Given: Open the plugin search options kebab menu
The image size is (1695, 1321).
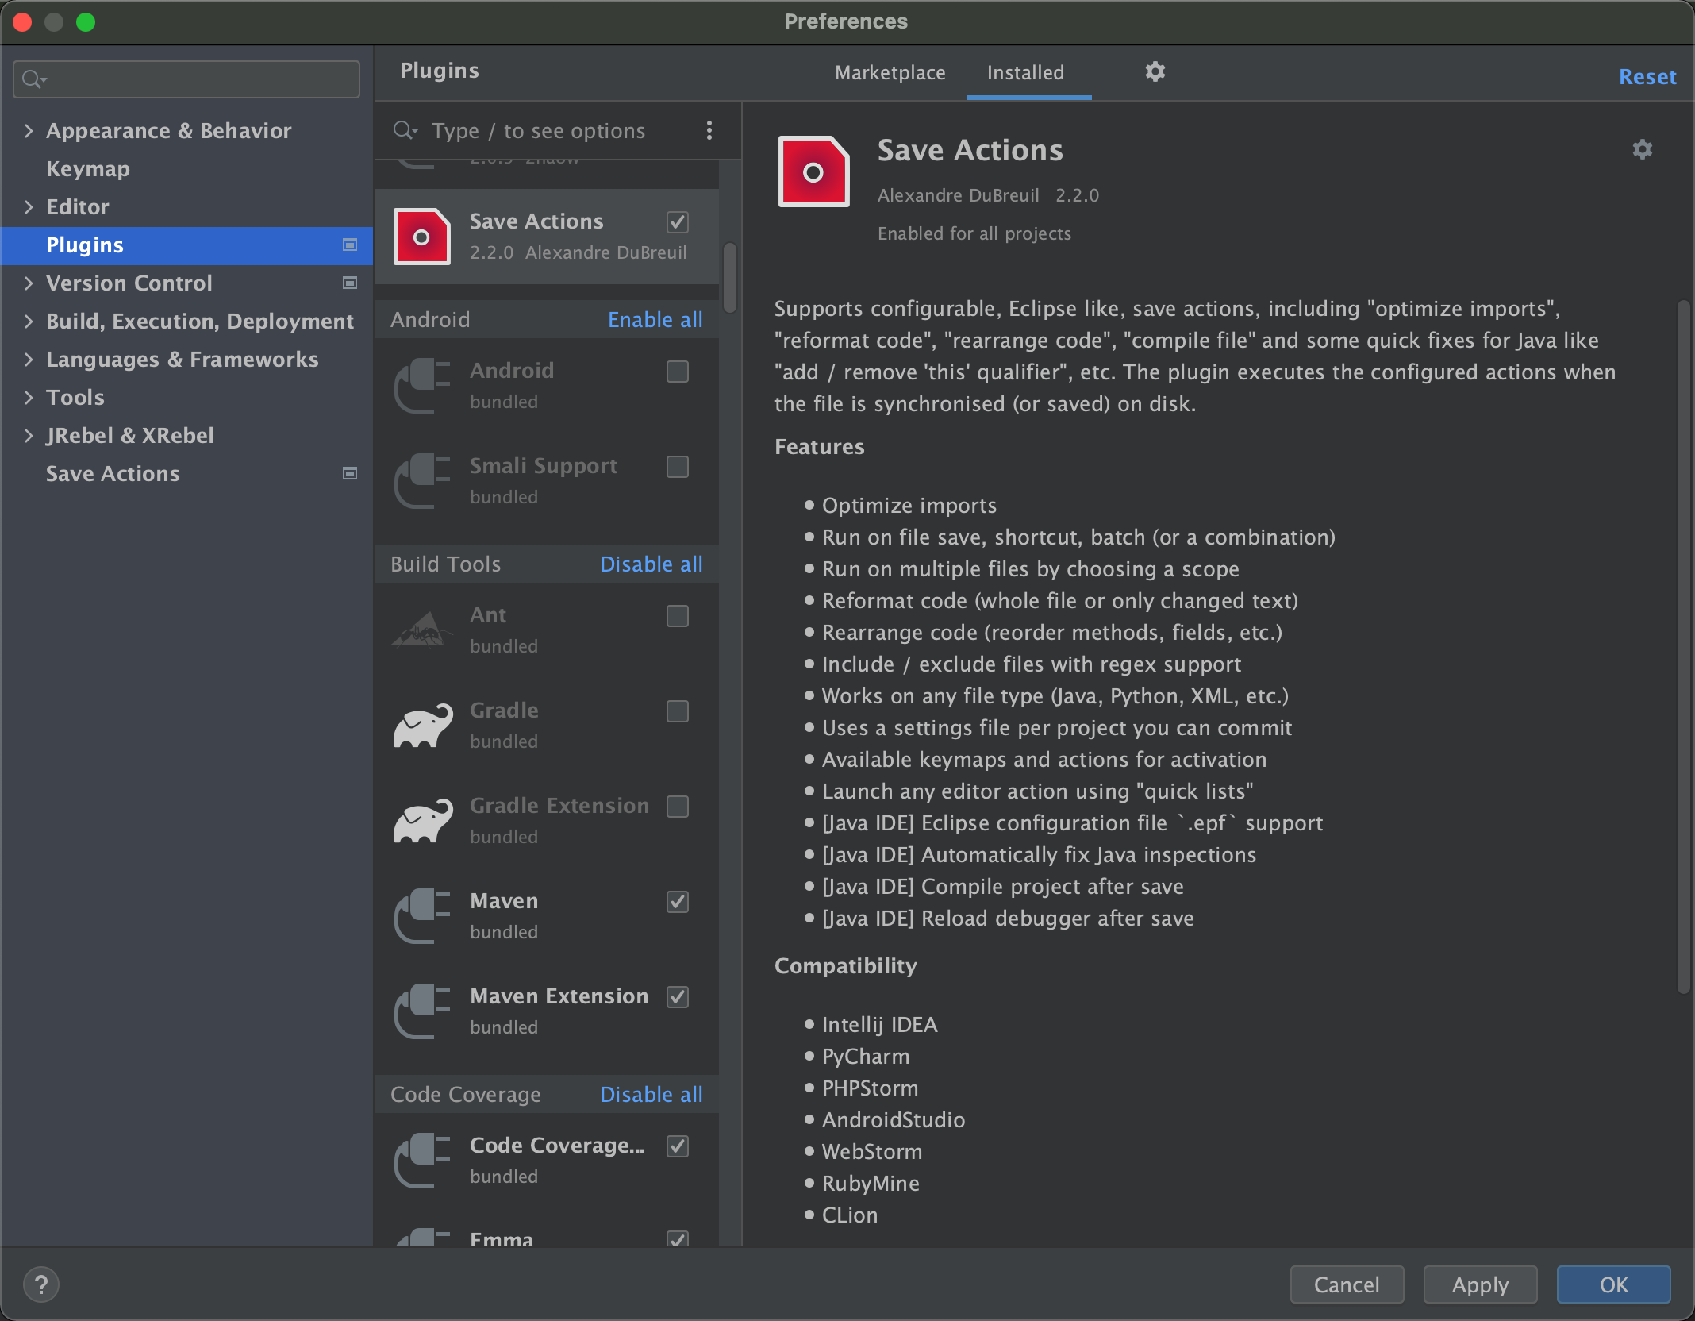Looking at the screenshot, I should [x=709, y=130].
